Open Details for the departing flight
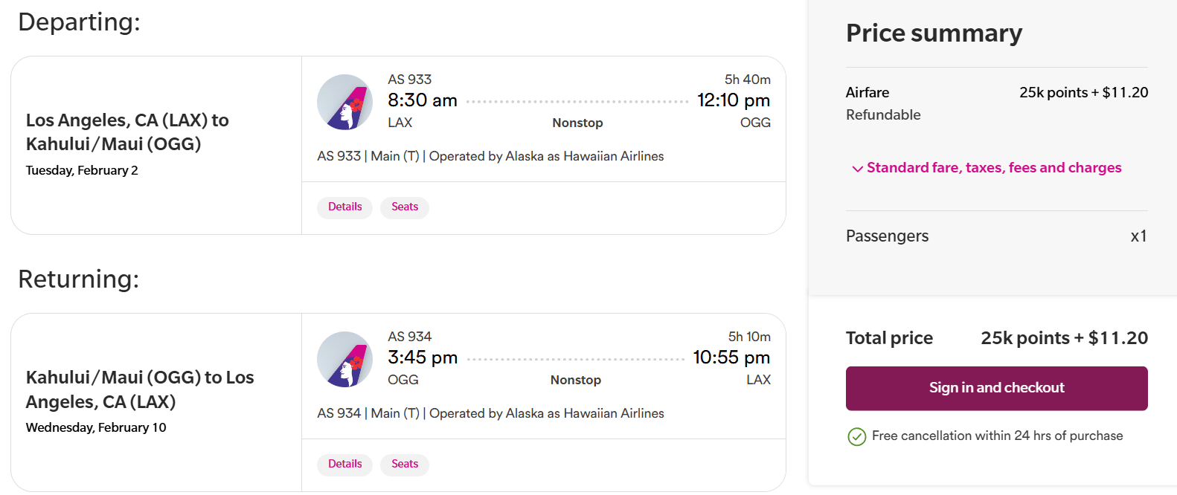This screenshot has height=495, width=1177. click(x=344, y=207)
